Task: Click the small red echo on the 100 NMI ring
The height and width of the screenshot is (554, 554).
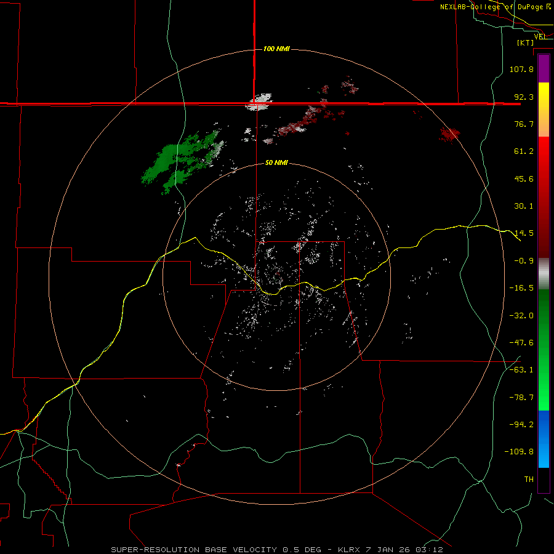Action: [x=450, y=135]
